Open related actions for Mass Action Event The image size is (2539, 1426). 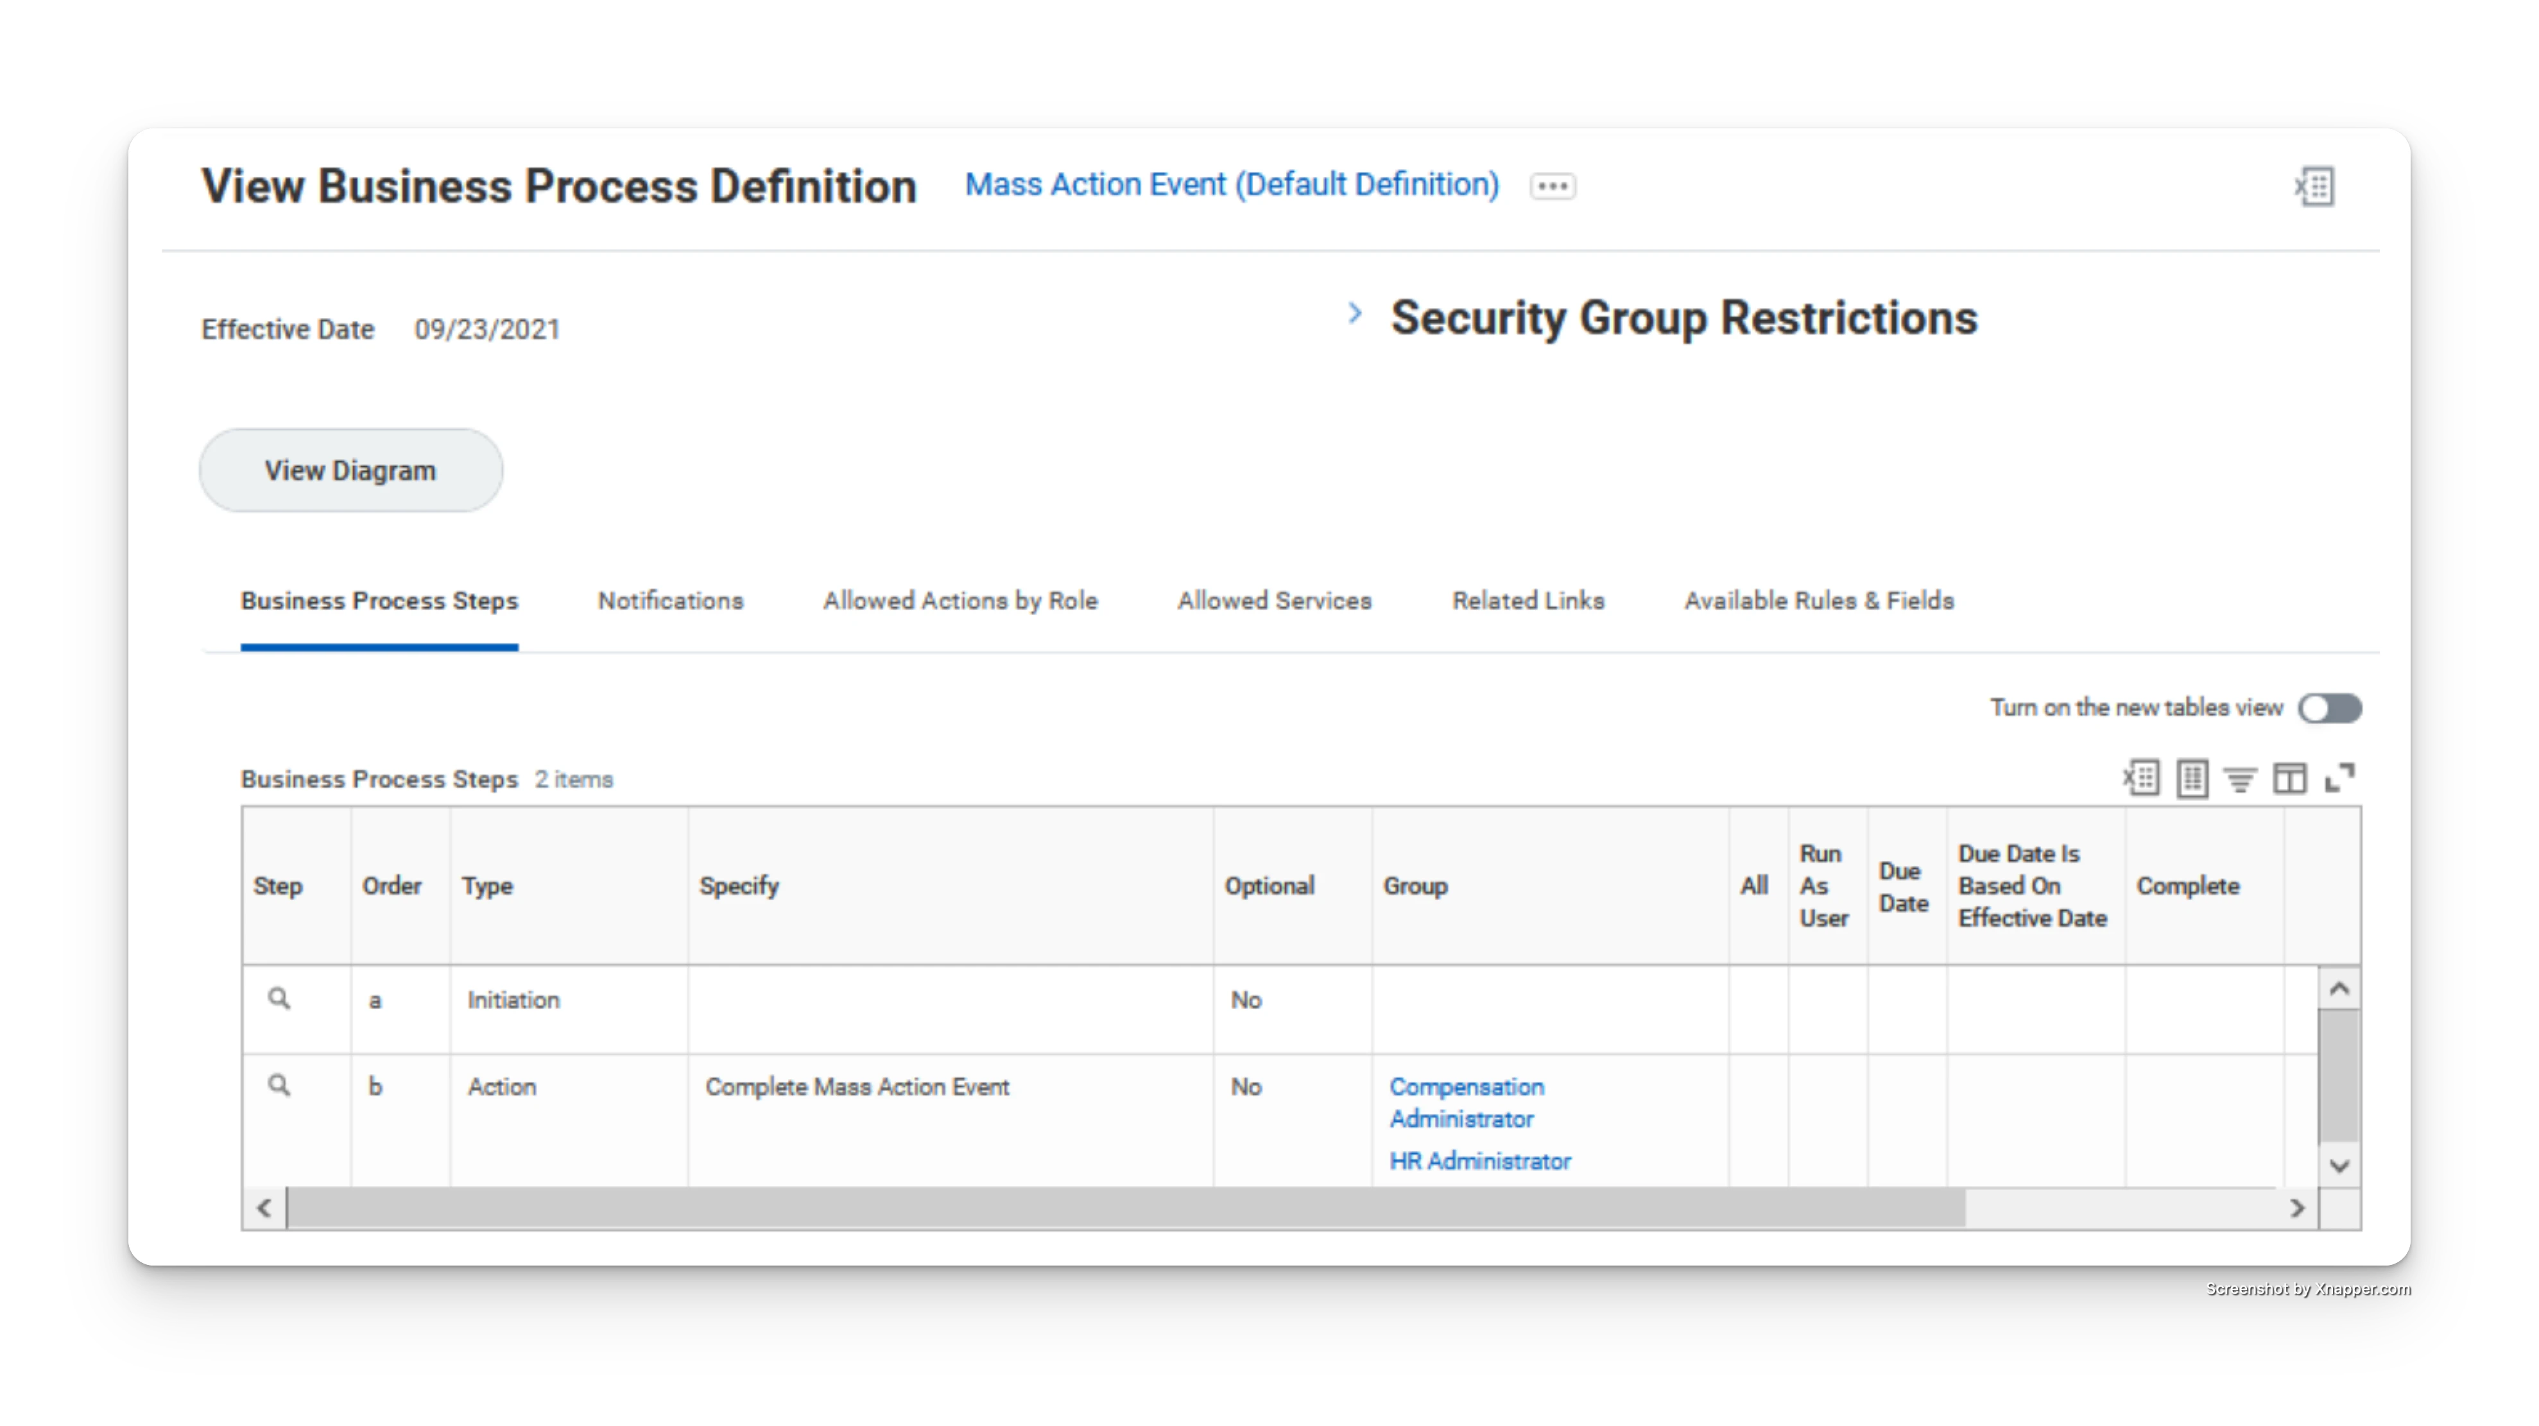(x=1551, y=186)
